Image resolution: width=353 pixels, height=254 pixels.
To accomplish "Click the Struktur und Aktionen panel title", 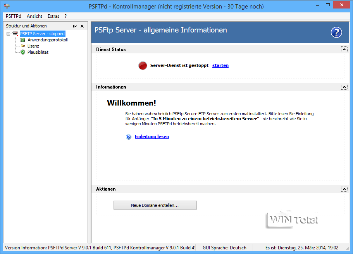I will tap(26, 26).
